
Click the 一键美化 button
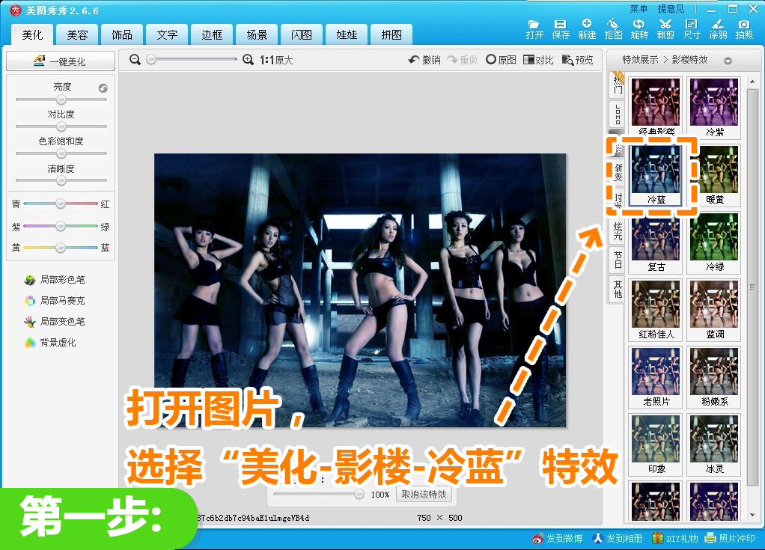click(x=61, y=61)
